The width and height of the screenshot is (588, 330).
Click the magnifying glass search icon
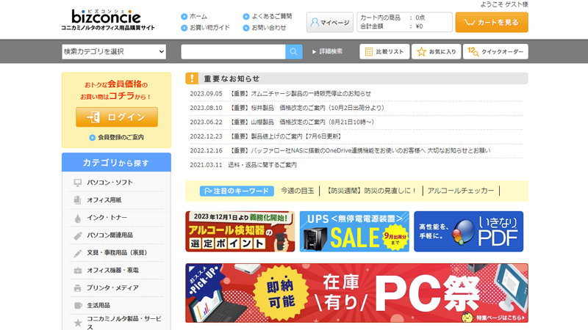point(294,51)
